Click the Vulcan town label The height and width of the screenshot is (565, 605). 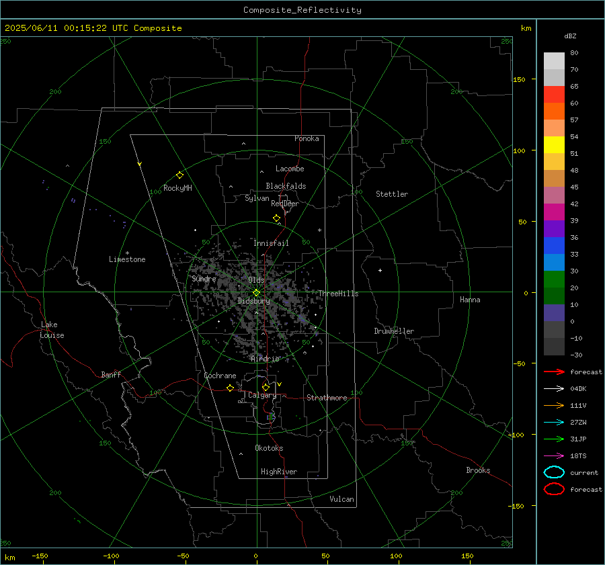(342, 499)
